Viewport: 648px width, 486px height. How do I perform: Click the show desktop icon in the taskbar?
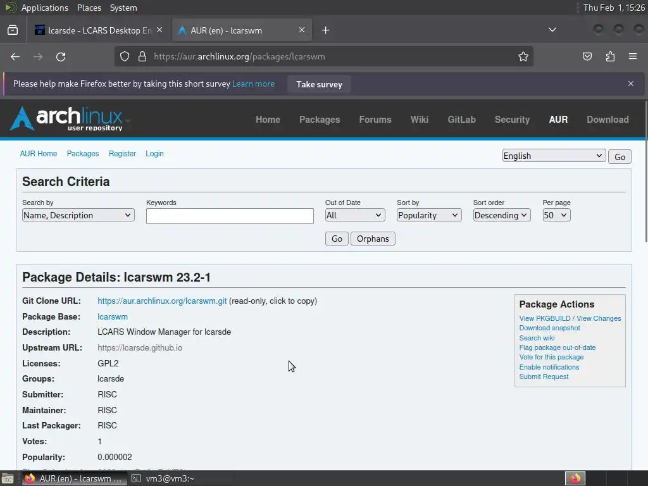(7, 478)
